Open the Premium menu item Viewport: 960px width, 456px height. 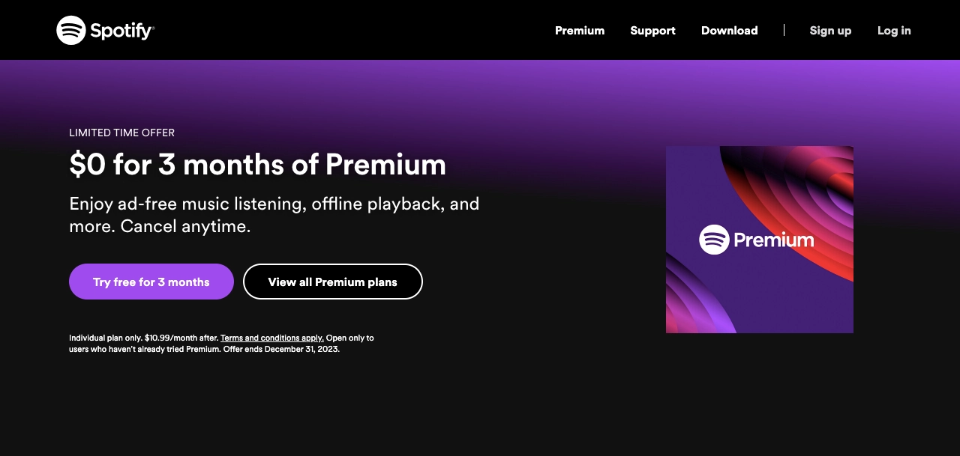click(x=579, y=31)
